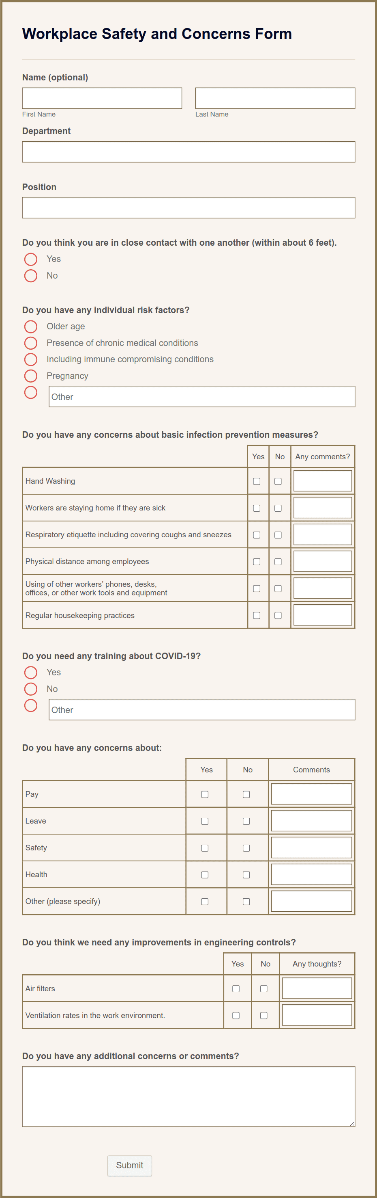Select No for COVID-19 training question

(x=31, y=689)
